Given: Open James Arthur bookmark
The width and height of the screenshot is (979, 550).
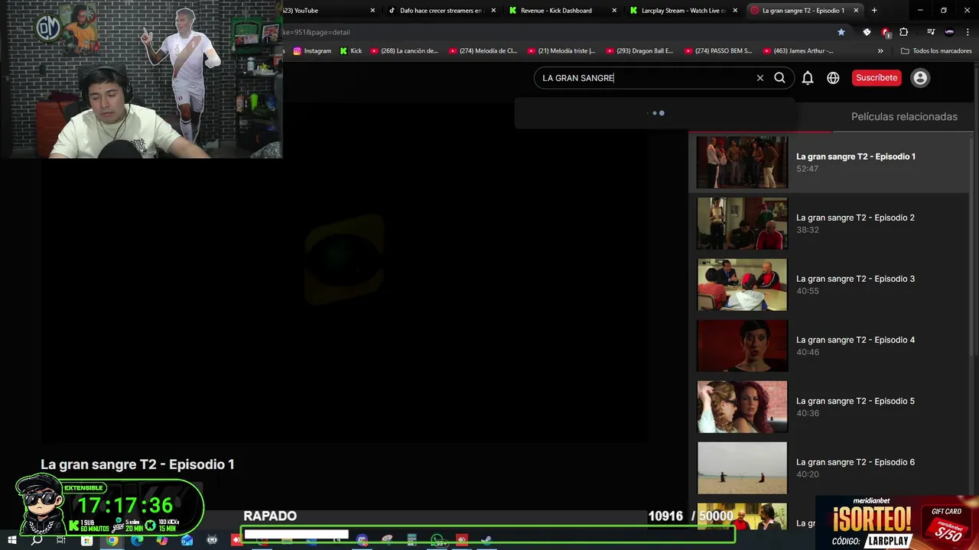Looking at the screenshot, I should point(798,51).
